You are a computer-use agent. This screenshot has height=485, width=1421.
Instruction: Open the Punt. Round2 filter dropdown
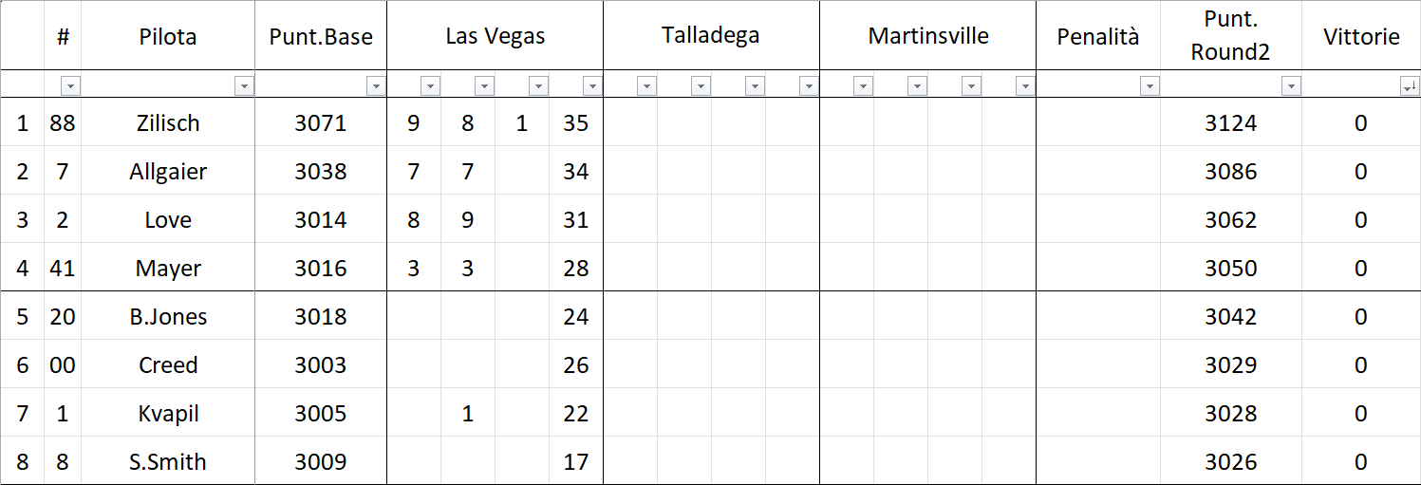pos(1291,86)
